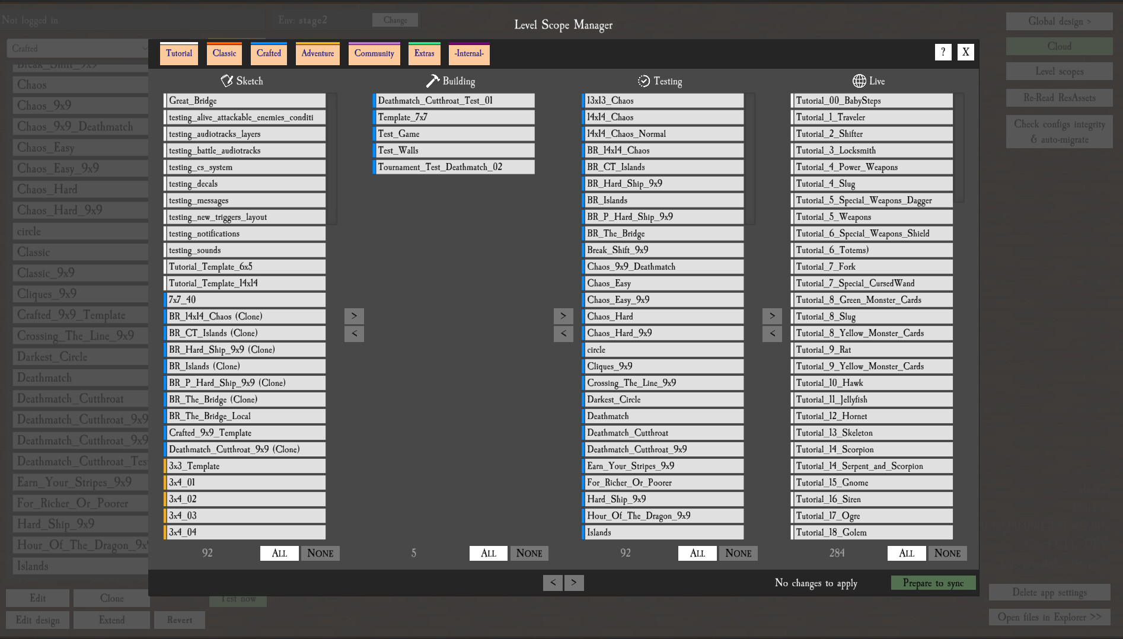
Task: Switch to the Community tab
Action: [x=374, y=53]
